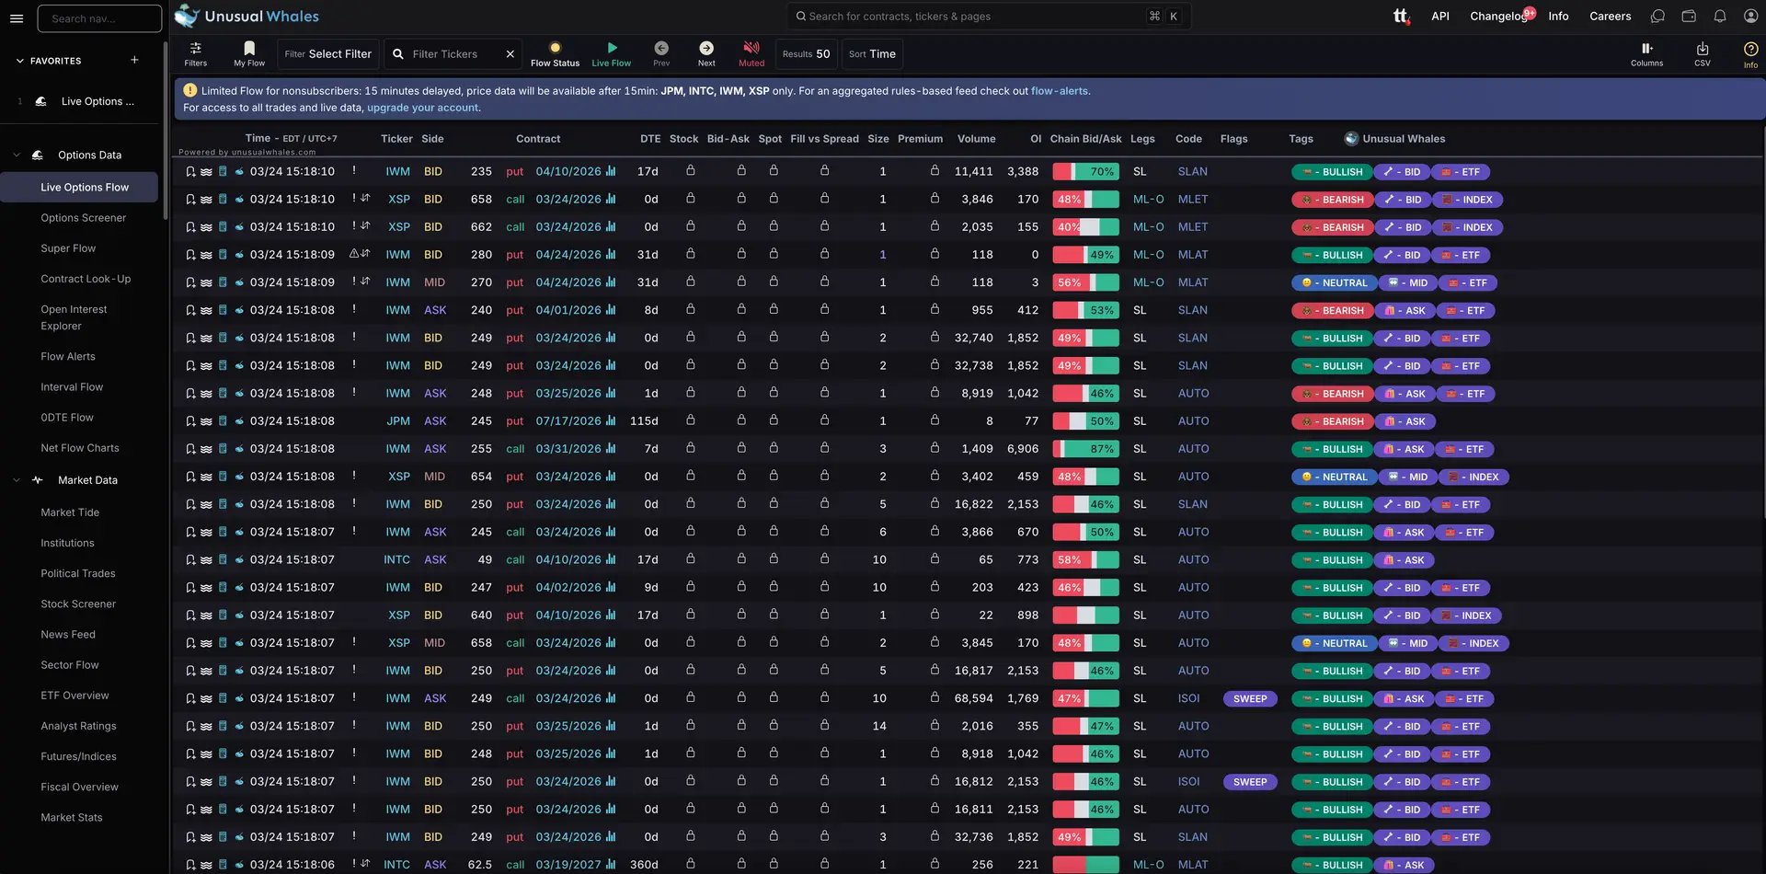Open the Select Filter dropdown
The image size is (1766, 874).
[x=328, y=54]
